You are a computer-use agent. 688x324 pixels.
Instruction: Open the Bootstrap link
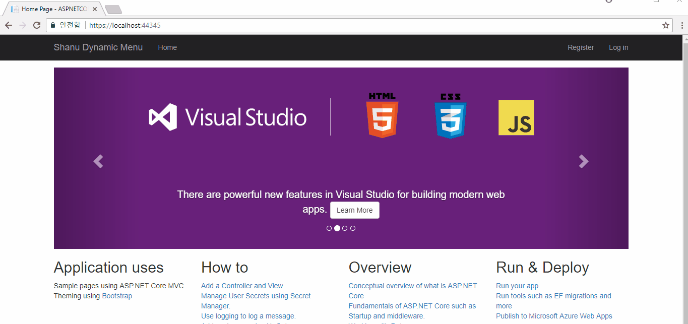pyautogui.click(x=117, y=296)
